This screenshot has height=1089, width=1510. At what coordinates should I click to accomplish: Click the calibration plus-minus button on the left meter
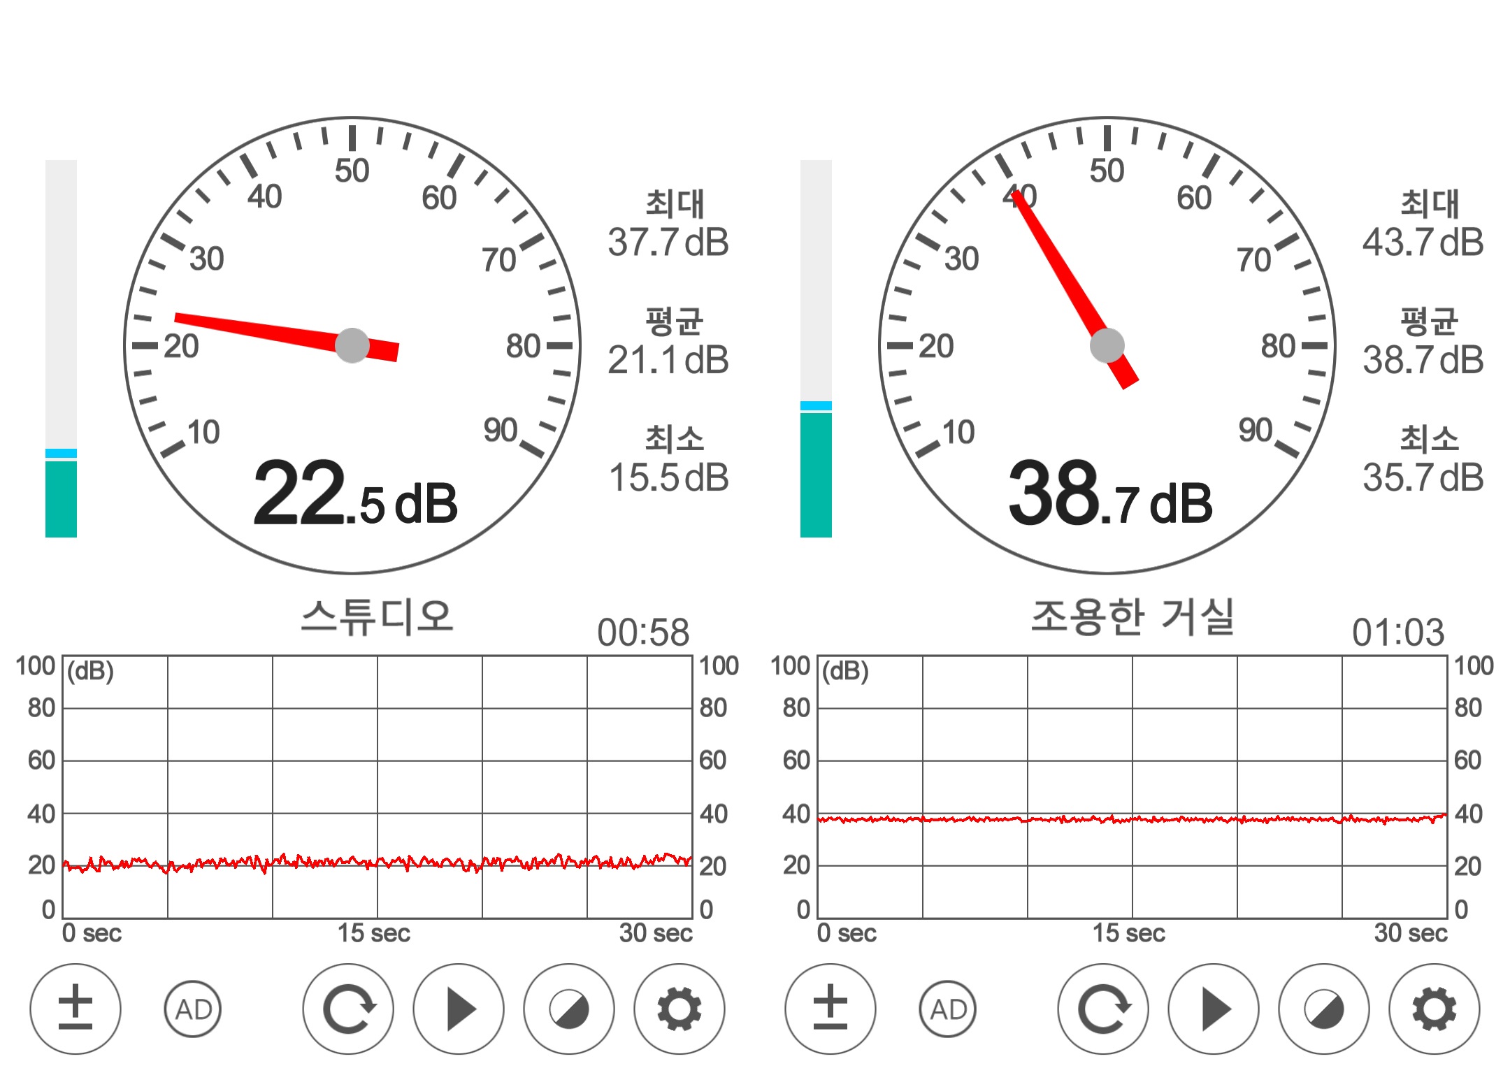point(75,1009)
